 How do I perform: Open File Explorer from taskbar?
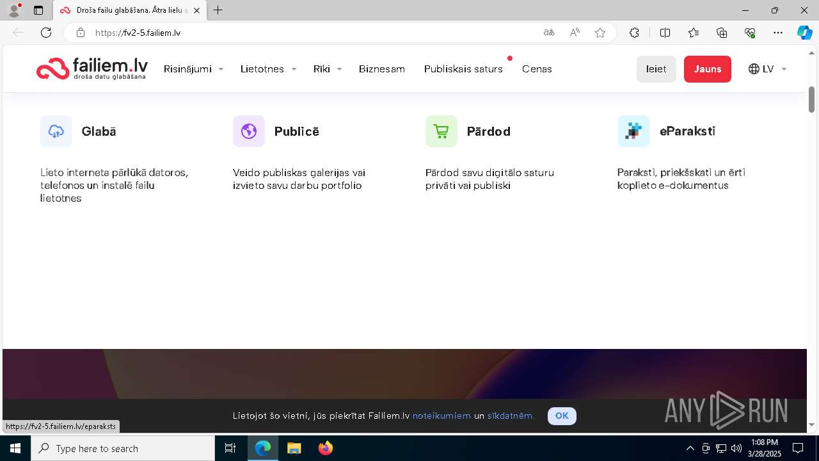[294, 448]
